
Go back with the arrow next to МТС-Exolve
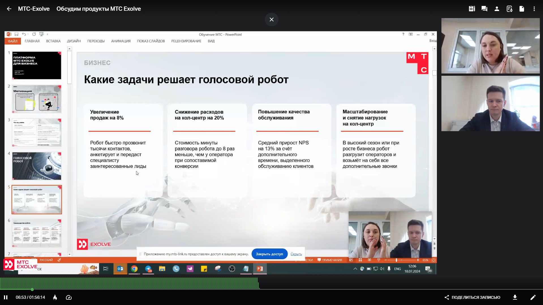pos(9,9)
